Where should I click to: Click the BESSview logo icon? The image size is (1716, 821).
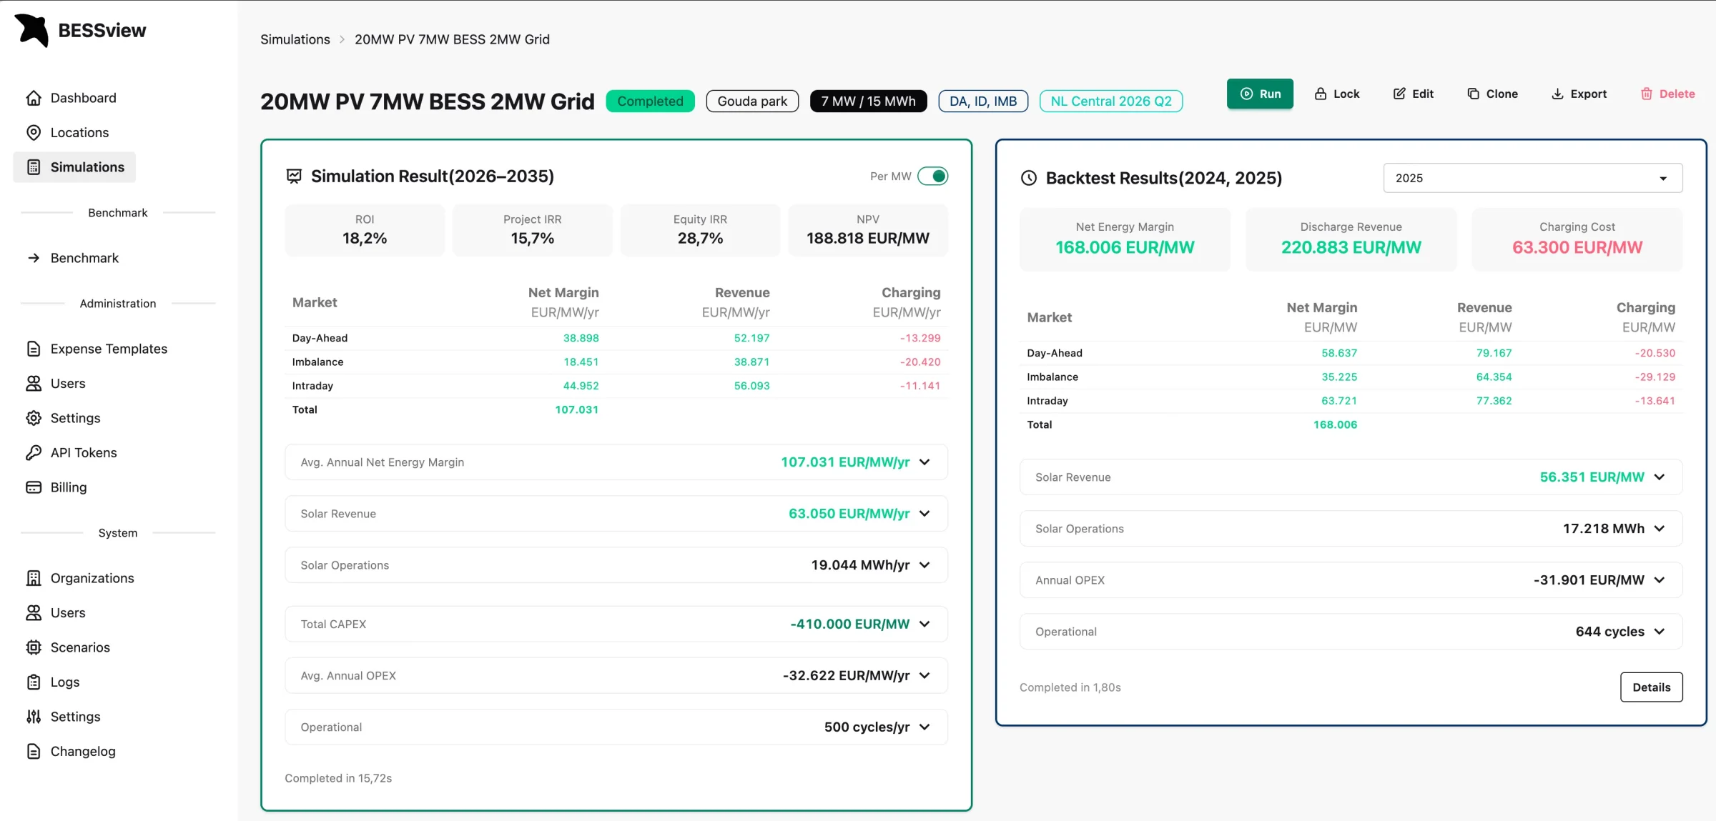point(31,30)
